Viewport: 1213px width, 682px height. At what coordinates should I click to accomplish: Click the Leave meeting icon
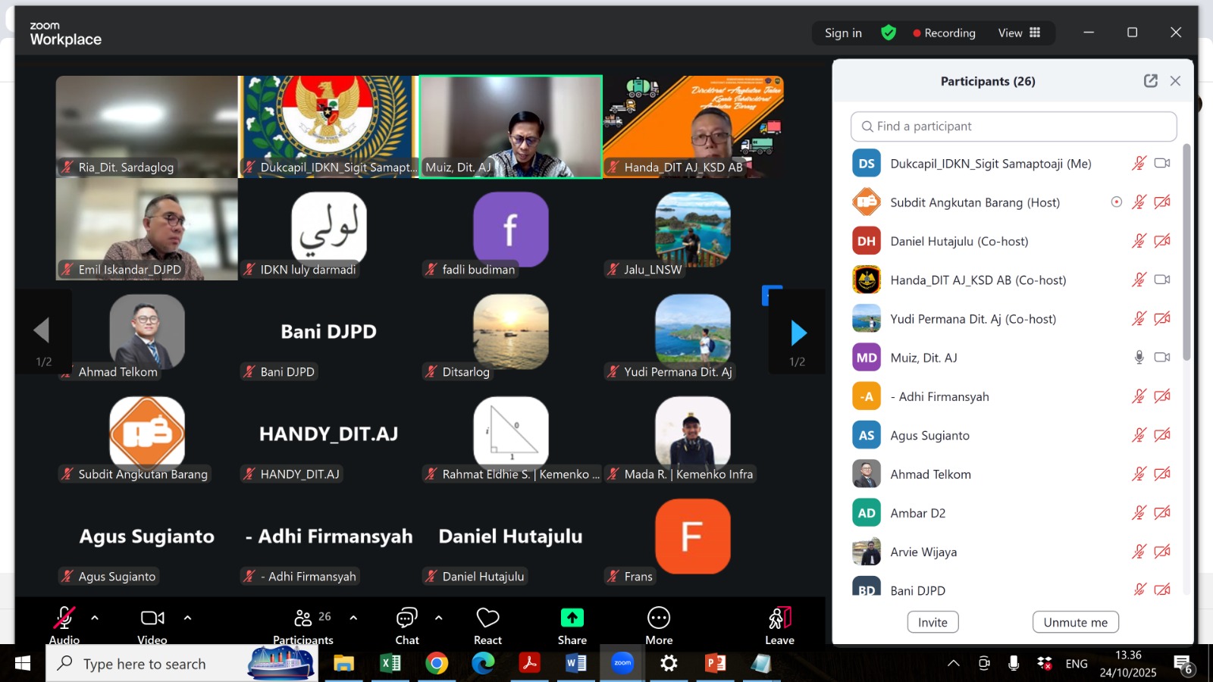coord(779,619)
